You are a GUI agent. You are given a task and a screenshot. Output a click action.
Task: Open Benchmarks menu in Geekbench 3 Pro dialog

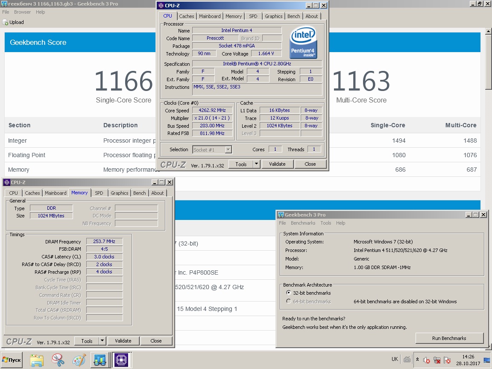tap(303, 223)
